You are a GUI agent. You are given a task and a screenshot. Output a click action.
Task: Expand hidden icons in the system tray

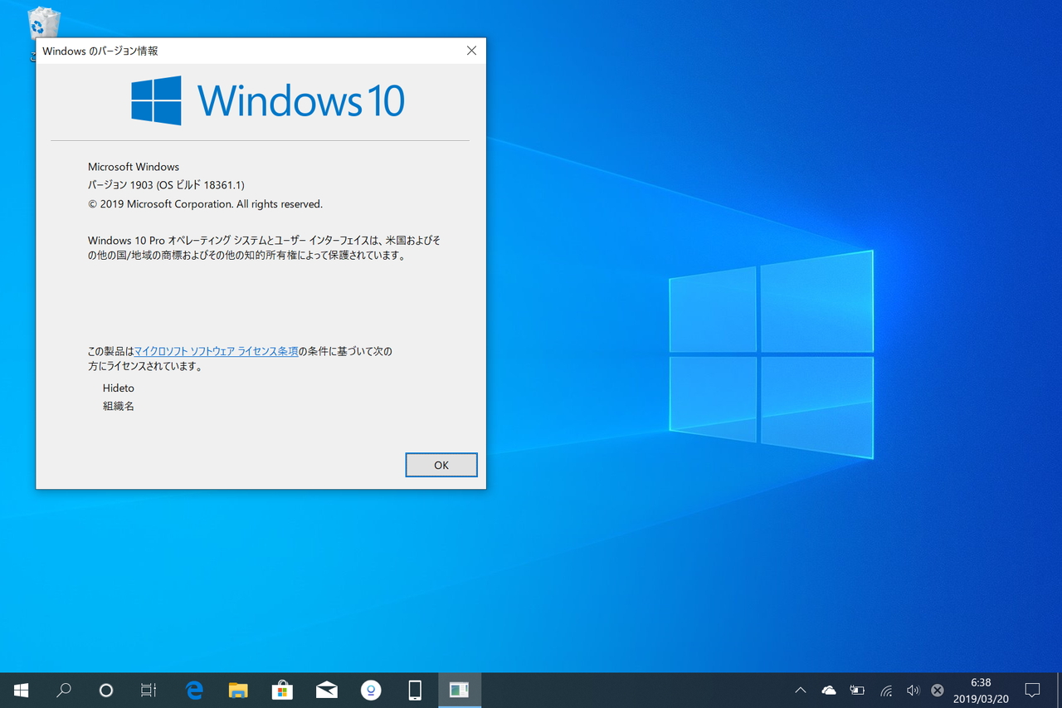(799, 690)
